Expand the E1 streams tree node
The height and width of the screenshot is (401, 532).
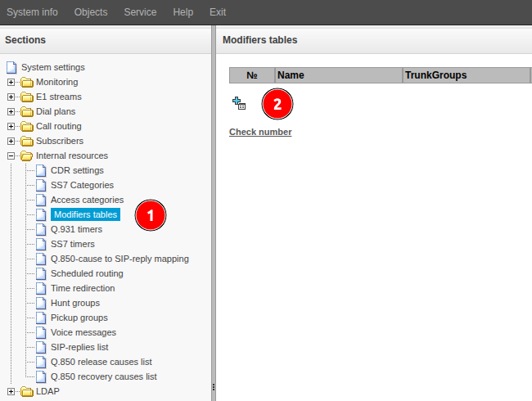[x=11, y=97]
